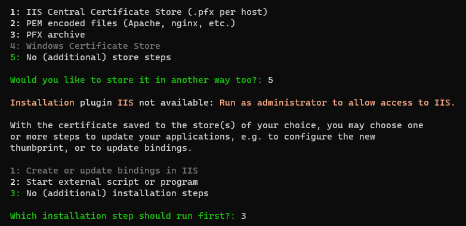Select the greyed-out Create or update bindings line
The width and height of the screenshot is (466, 226).
[104, 171]
